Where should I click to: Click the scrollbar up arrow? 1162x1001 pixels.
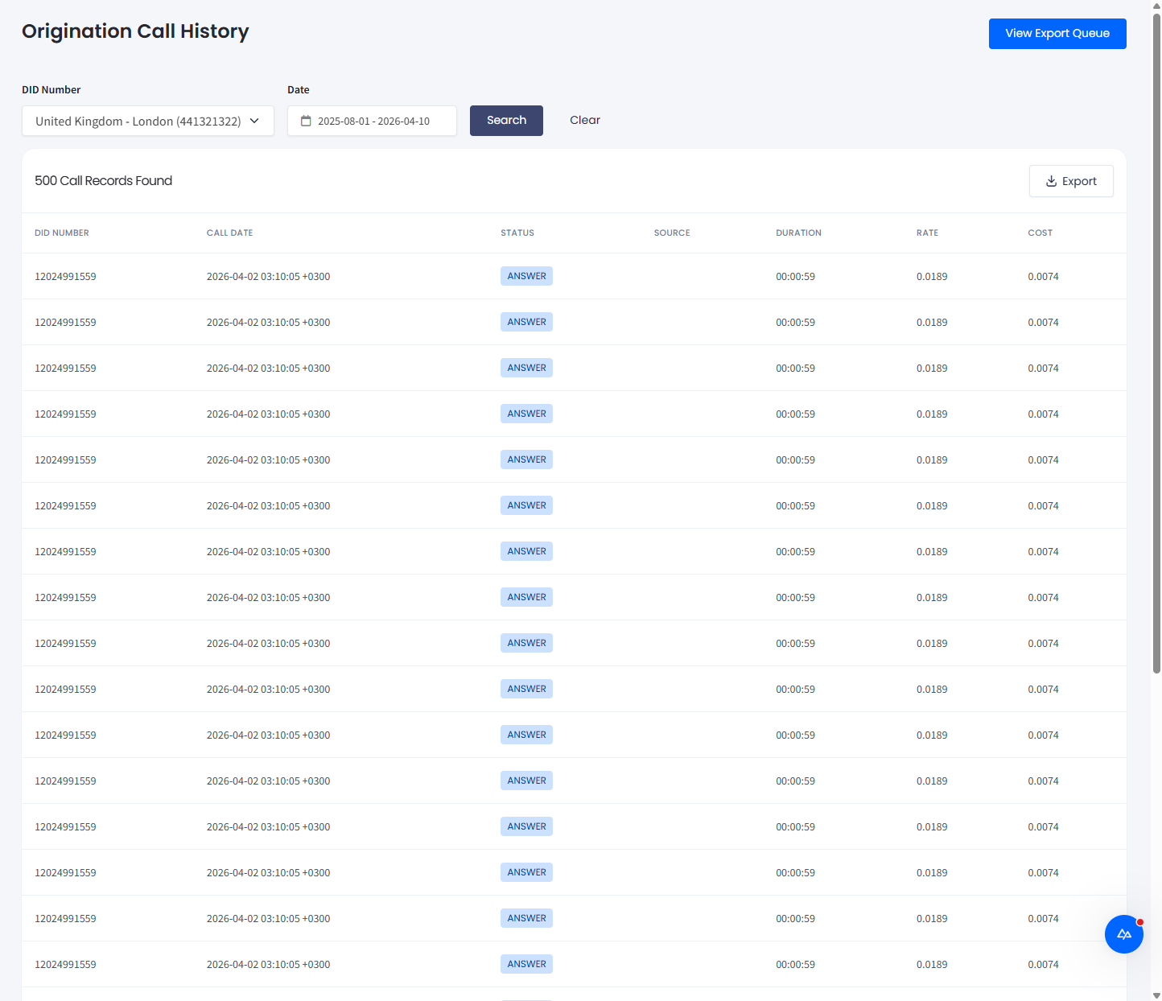1156,5
